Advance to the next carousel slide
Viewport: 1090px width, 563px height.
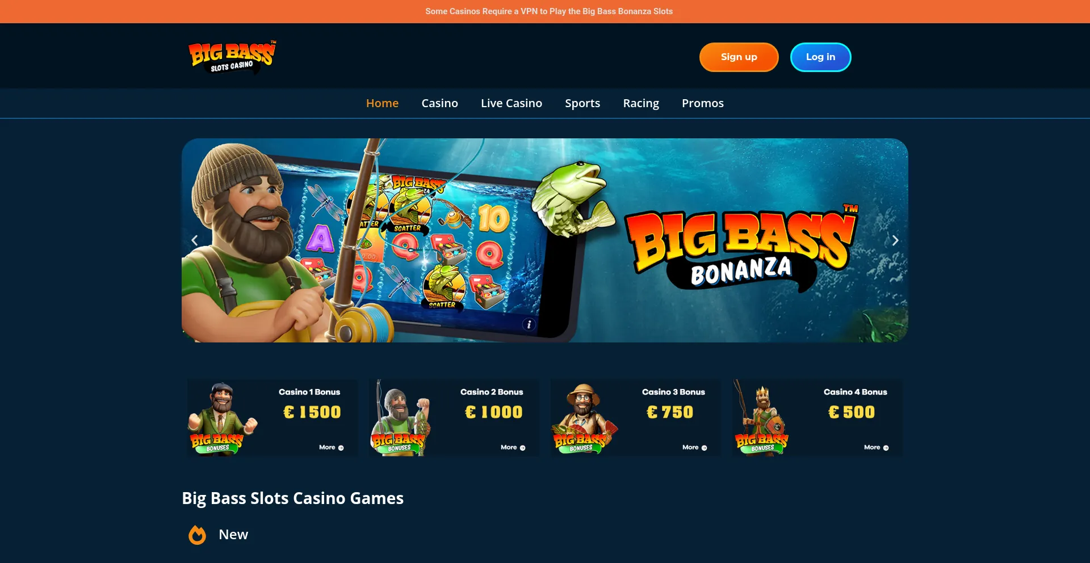tap(895, 240)
